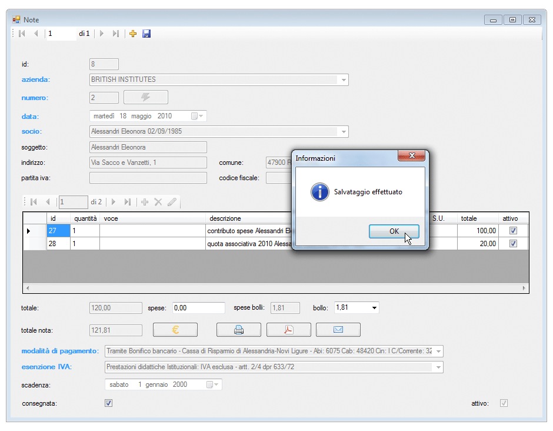This screenshot has width=553, height=431.
Task: Expand the socio Alessandri Eleonora dropdown
Action: 344,132
